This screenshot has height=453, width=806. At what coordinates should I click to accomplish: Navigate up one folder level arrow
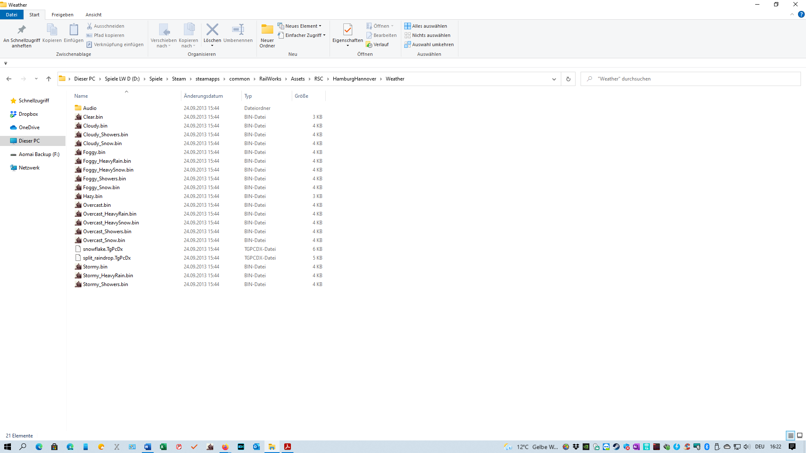pyautogui.click(x=49, y=79)
